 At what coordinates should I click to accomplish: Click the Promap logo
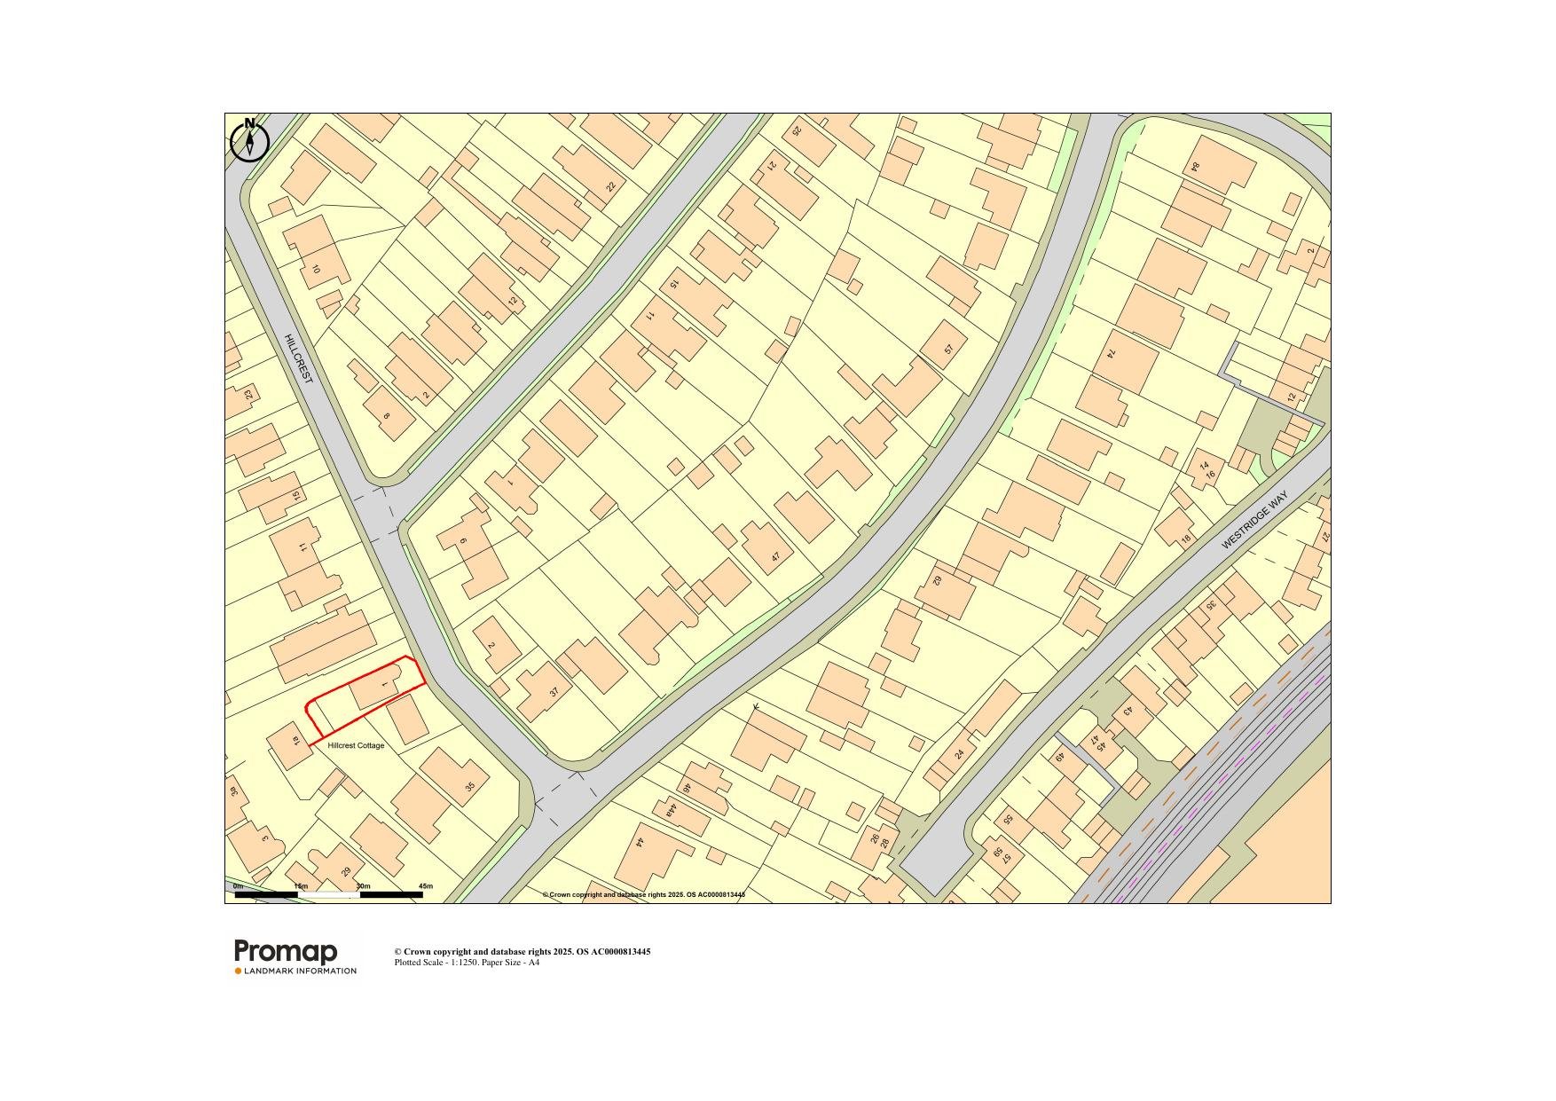click(286, 952)
